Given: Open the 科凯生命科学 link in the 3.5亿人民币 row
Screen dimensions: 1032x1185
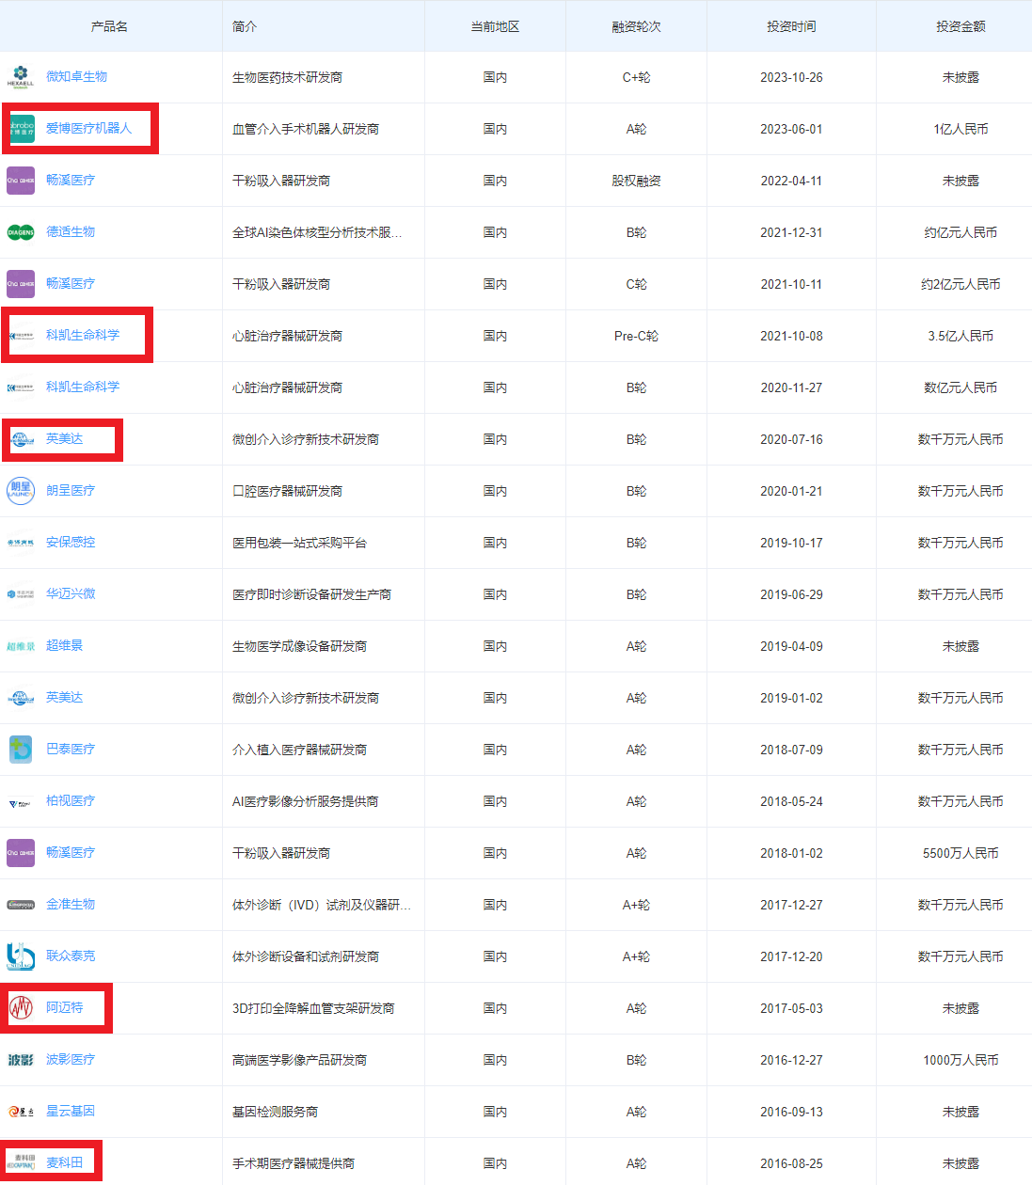Looking at the screenshot, I should tap(83, 336).
